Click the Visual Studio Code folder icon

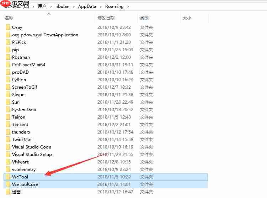[x=8, y=147]
